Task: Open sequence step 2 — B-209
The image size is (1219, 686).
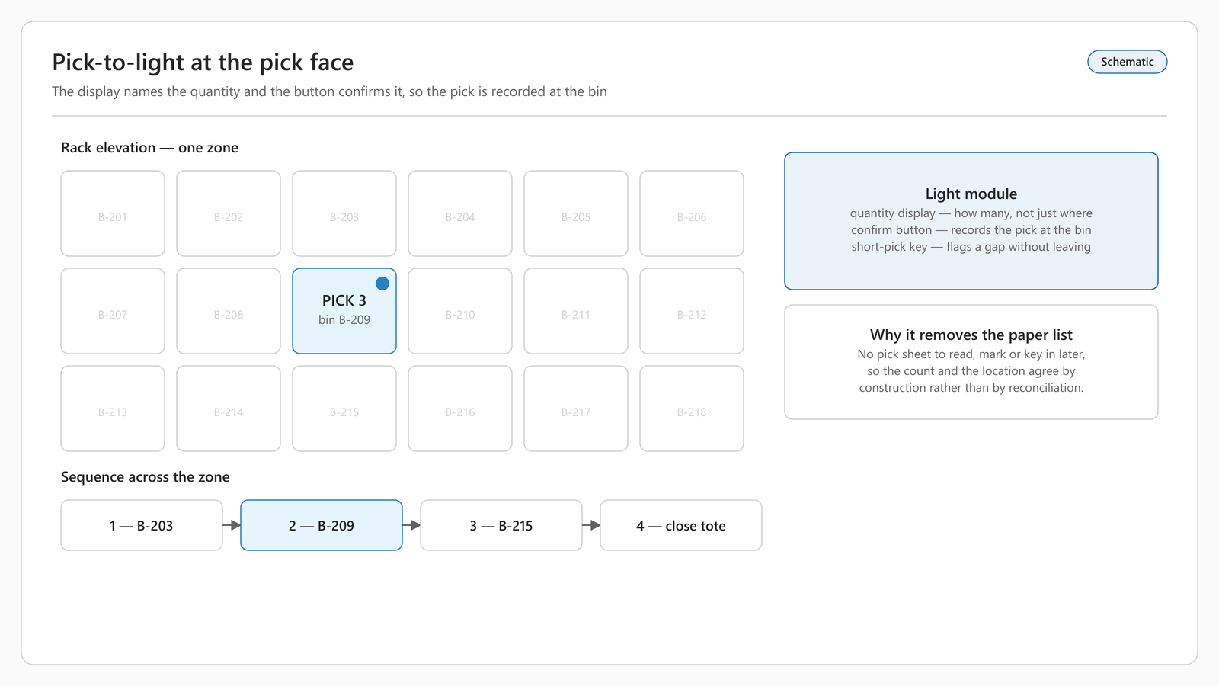Action: [322, 525]
